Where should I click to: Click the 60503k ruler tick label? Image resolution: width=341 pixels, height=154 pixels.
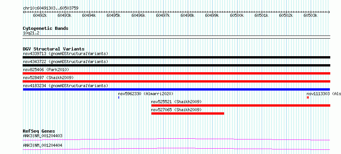point(310,15)
